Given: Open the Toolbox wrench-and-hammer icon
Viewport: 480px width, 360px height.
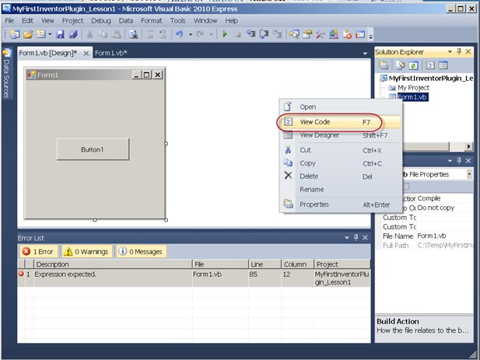Looking at the screenshot, I should click(x=321, y=34).
